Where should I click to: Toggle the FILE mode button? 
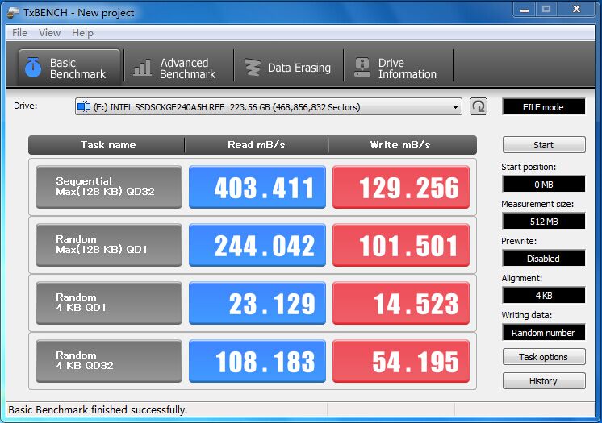544,106
